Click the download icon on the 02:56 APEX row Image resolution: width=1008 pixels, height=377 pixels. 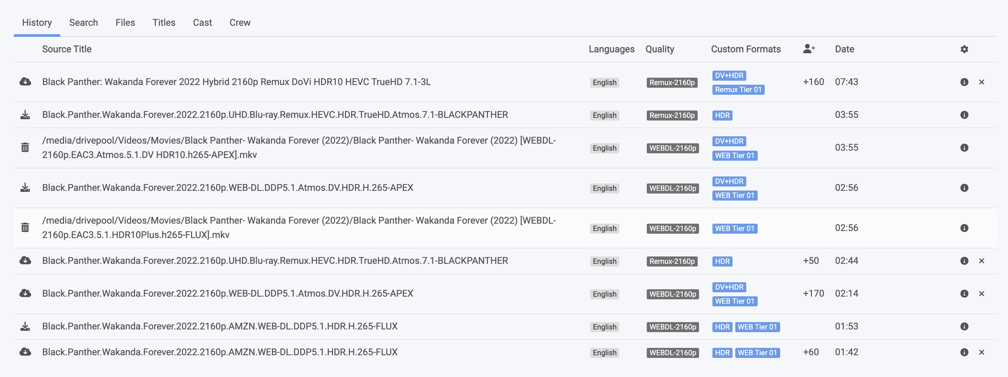tap(25, 188)
